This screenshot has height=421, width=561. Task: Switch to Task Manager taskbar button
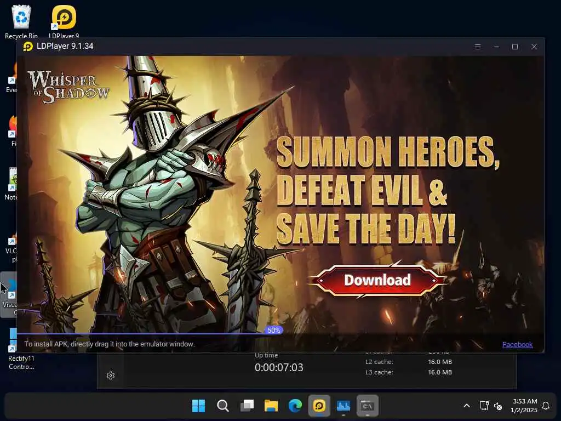tap(344, 406)
